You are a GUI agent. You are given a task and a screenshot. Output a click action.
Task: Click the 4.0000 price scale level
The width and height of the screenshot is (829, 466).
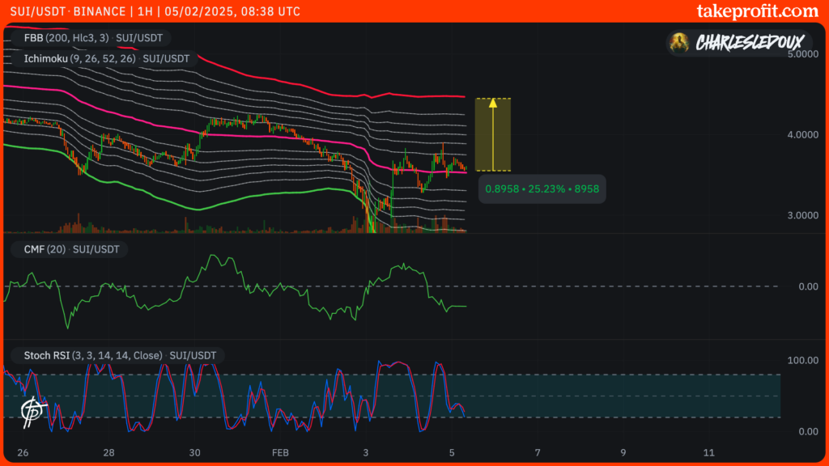[x=804, y=133]
